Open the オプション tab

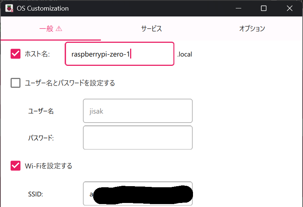252,29
